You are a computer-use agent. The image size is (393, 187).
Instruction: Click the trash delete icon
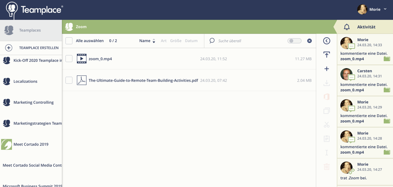coord(326,167)
